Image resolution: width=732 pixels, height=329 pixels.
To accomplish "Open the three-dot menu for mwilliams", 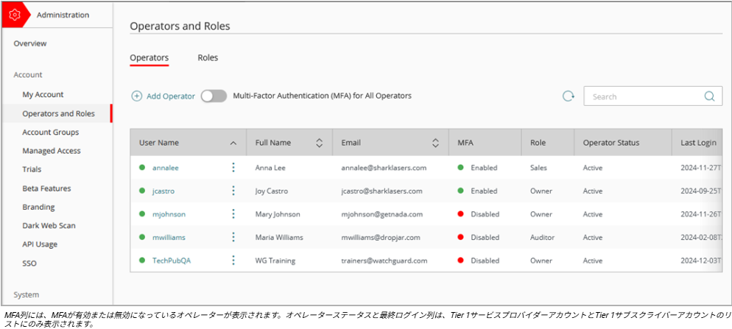I will point(233,237).
